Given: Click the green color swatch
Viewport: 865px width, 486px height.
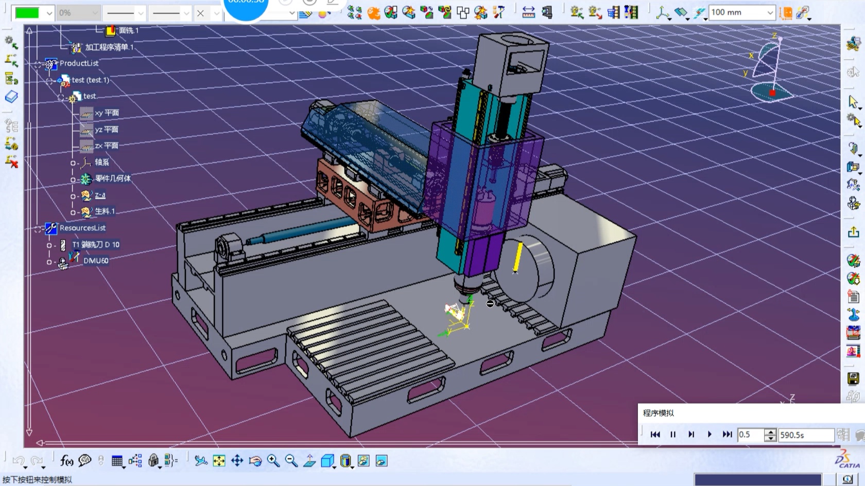Looking at the screenshot, I should 27,13.
